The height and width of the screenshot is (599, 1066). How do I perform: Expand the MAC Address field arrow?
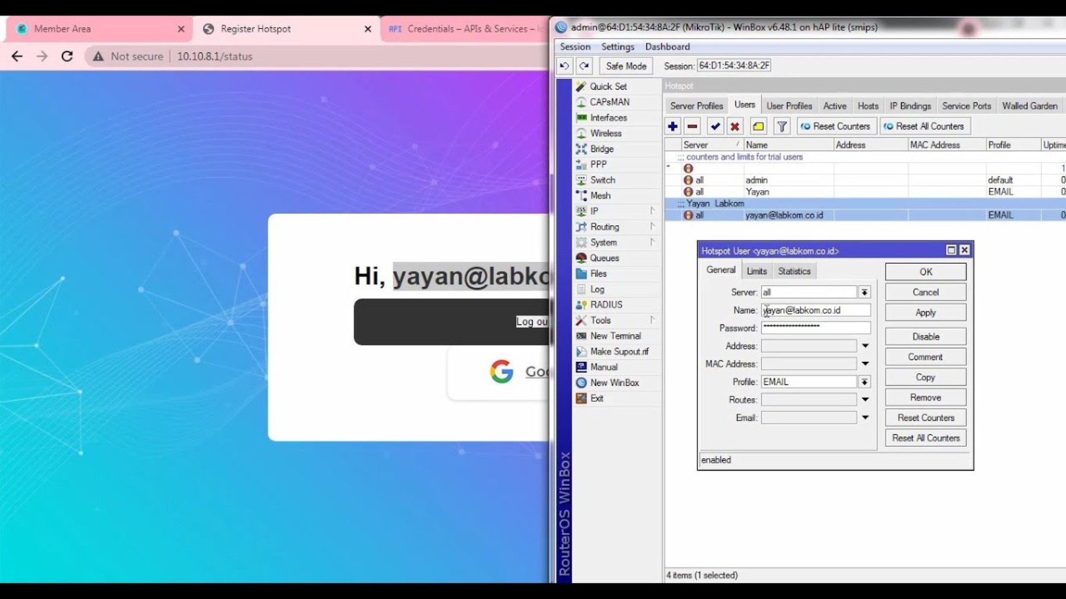pos(865,364)
